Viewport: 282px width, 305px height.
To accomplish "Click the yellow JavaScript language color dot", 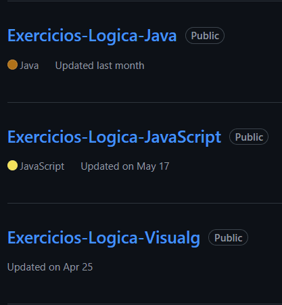I will click(12, 166).
